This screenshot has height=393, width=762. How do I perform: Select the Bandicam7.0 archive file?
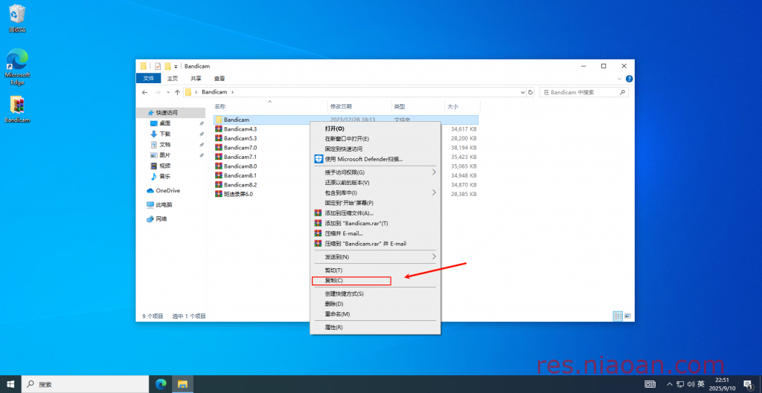click(x=240, y=148)
